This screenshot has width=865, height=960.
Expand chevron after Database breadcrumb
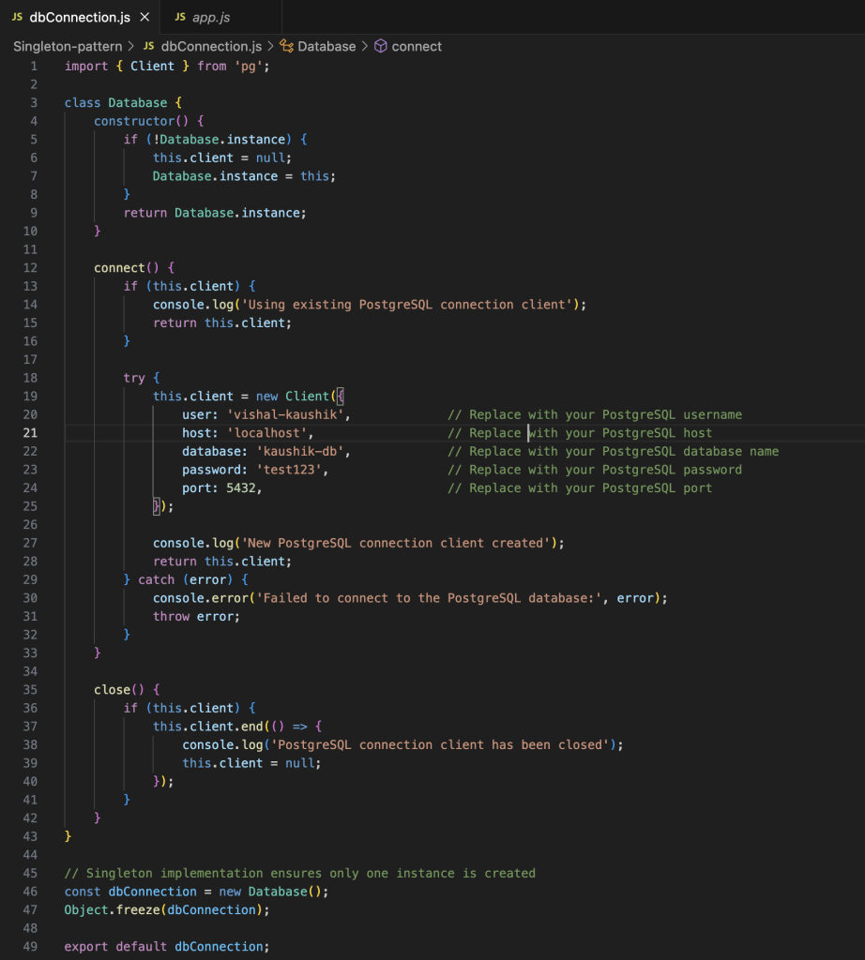(x=365, y=47)
